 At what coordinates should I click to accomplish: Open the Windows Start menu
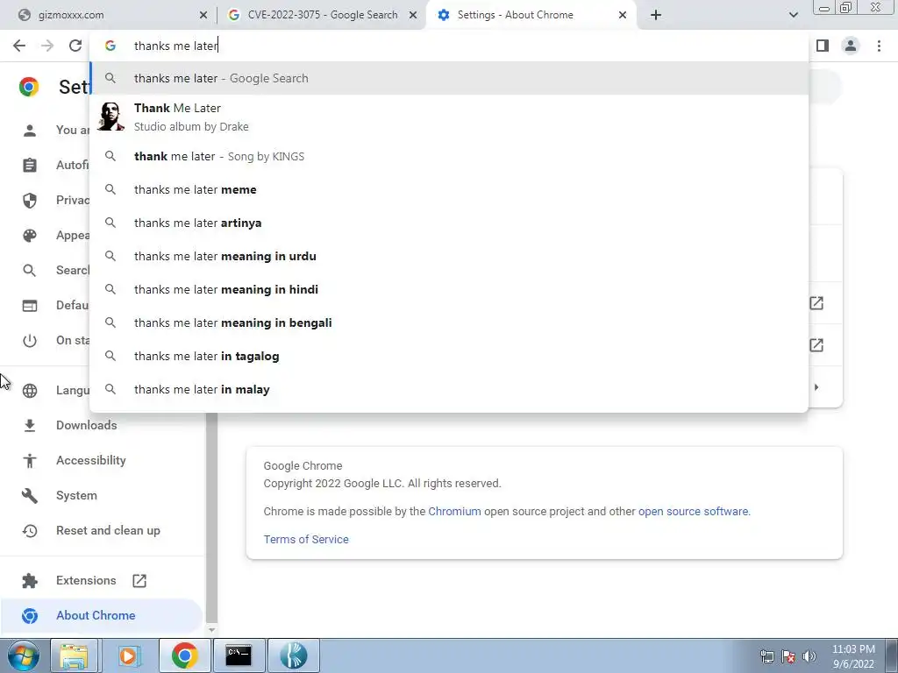point(23,655)
